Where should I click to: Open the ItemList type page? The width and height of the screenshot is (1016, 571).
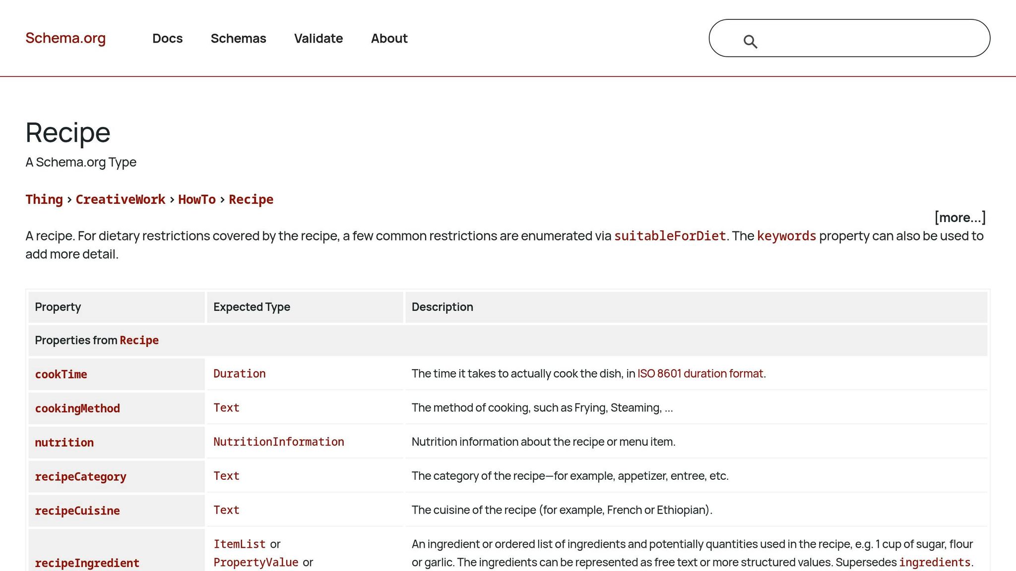point(239,544)
